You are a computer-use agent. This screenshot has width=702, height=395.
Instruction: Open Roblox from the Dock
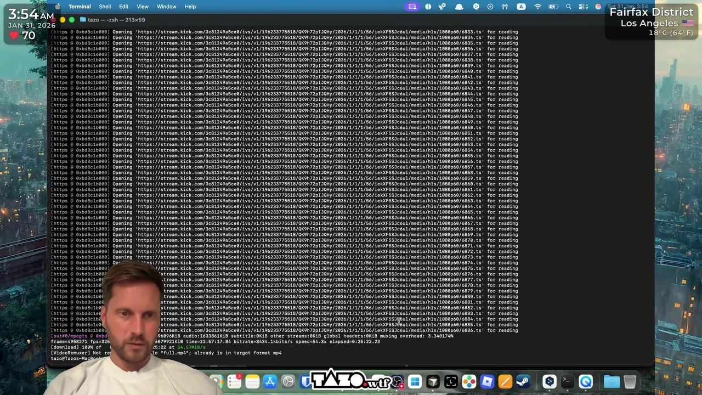487,381
